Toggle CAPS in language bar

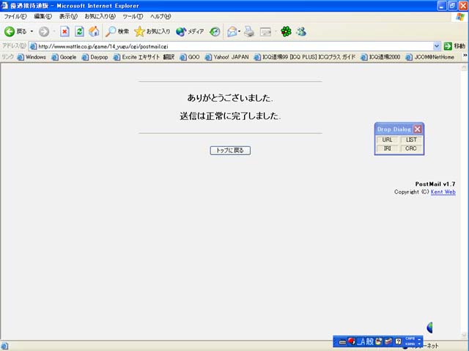tap(410, 339)
